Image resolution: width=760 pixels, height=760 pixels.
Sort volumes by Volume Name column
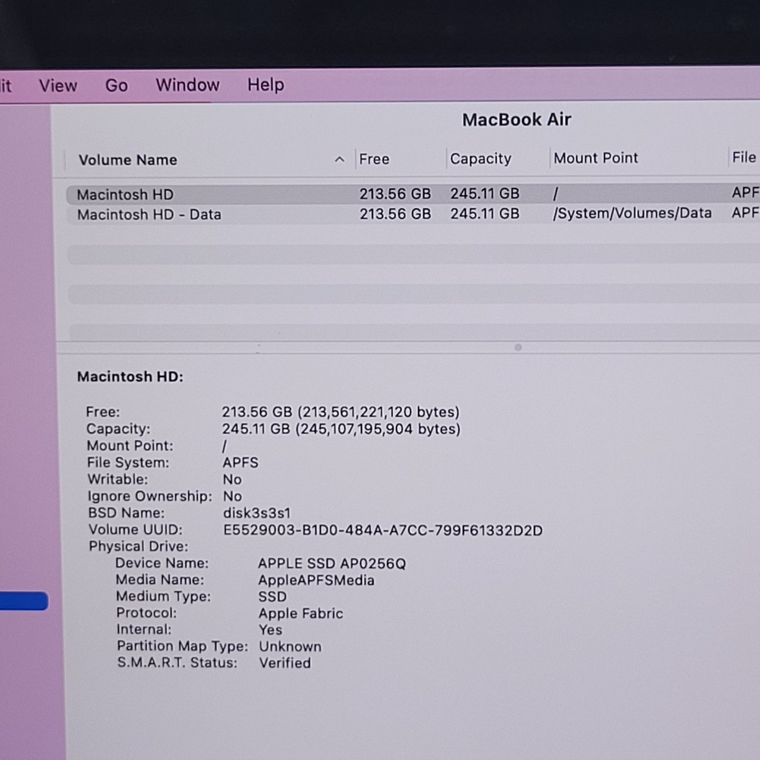pos(128,160)
